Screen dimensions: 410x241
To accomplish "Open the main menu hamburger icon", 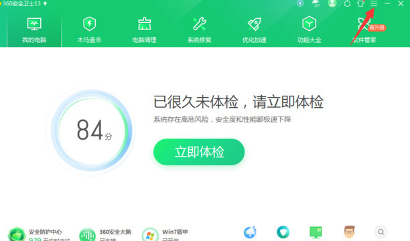I will click(374, 3).
